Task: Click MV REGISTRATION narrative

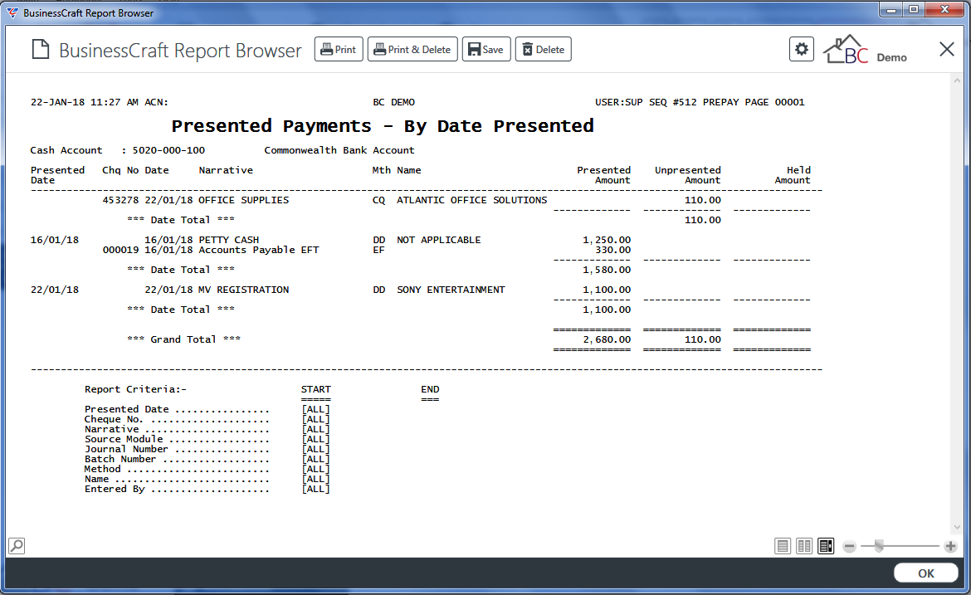Action: 243,290
